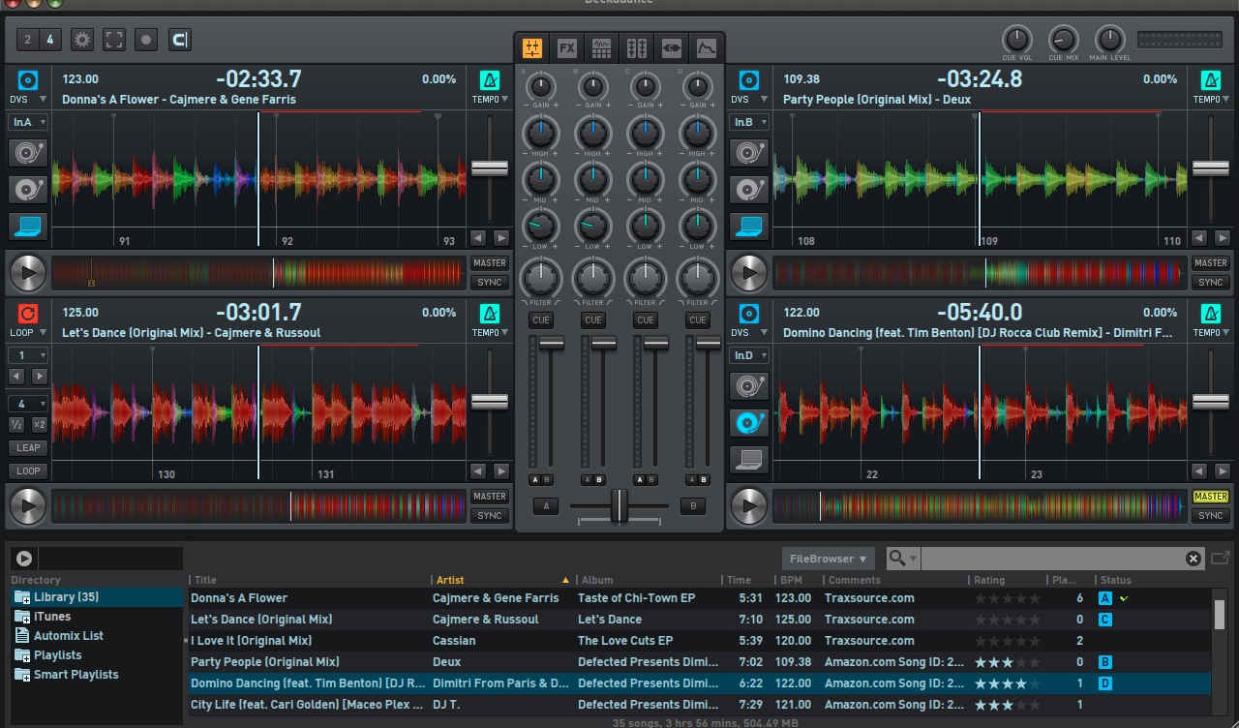Select relative vinyl mode on deck A
Screen dimensions: 1239x728
[28, 189]
